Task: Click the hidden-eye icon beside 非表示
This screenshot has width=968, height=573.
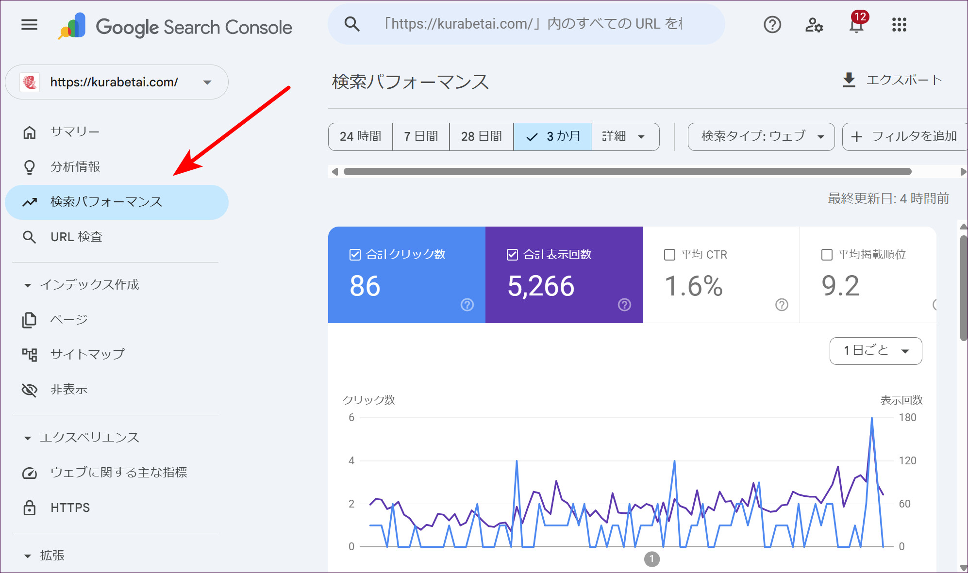Action: pyautogui.click(x=30, y=390)
